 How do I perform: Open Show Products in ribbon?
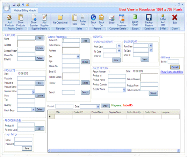click(x=21, y=21)
